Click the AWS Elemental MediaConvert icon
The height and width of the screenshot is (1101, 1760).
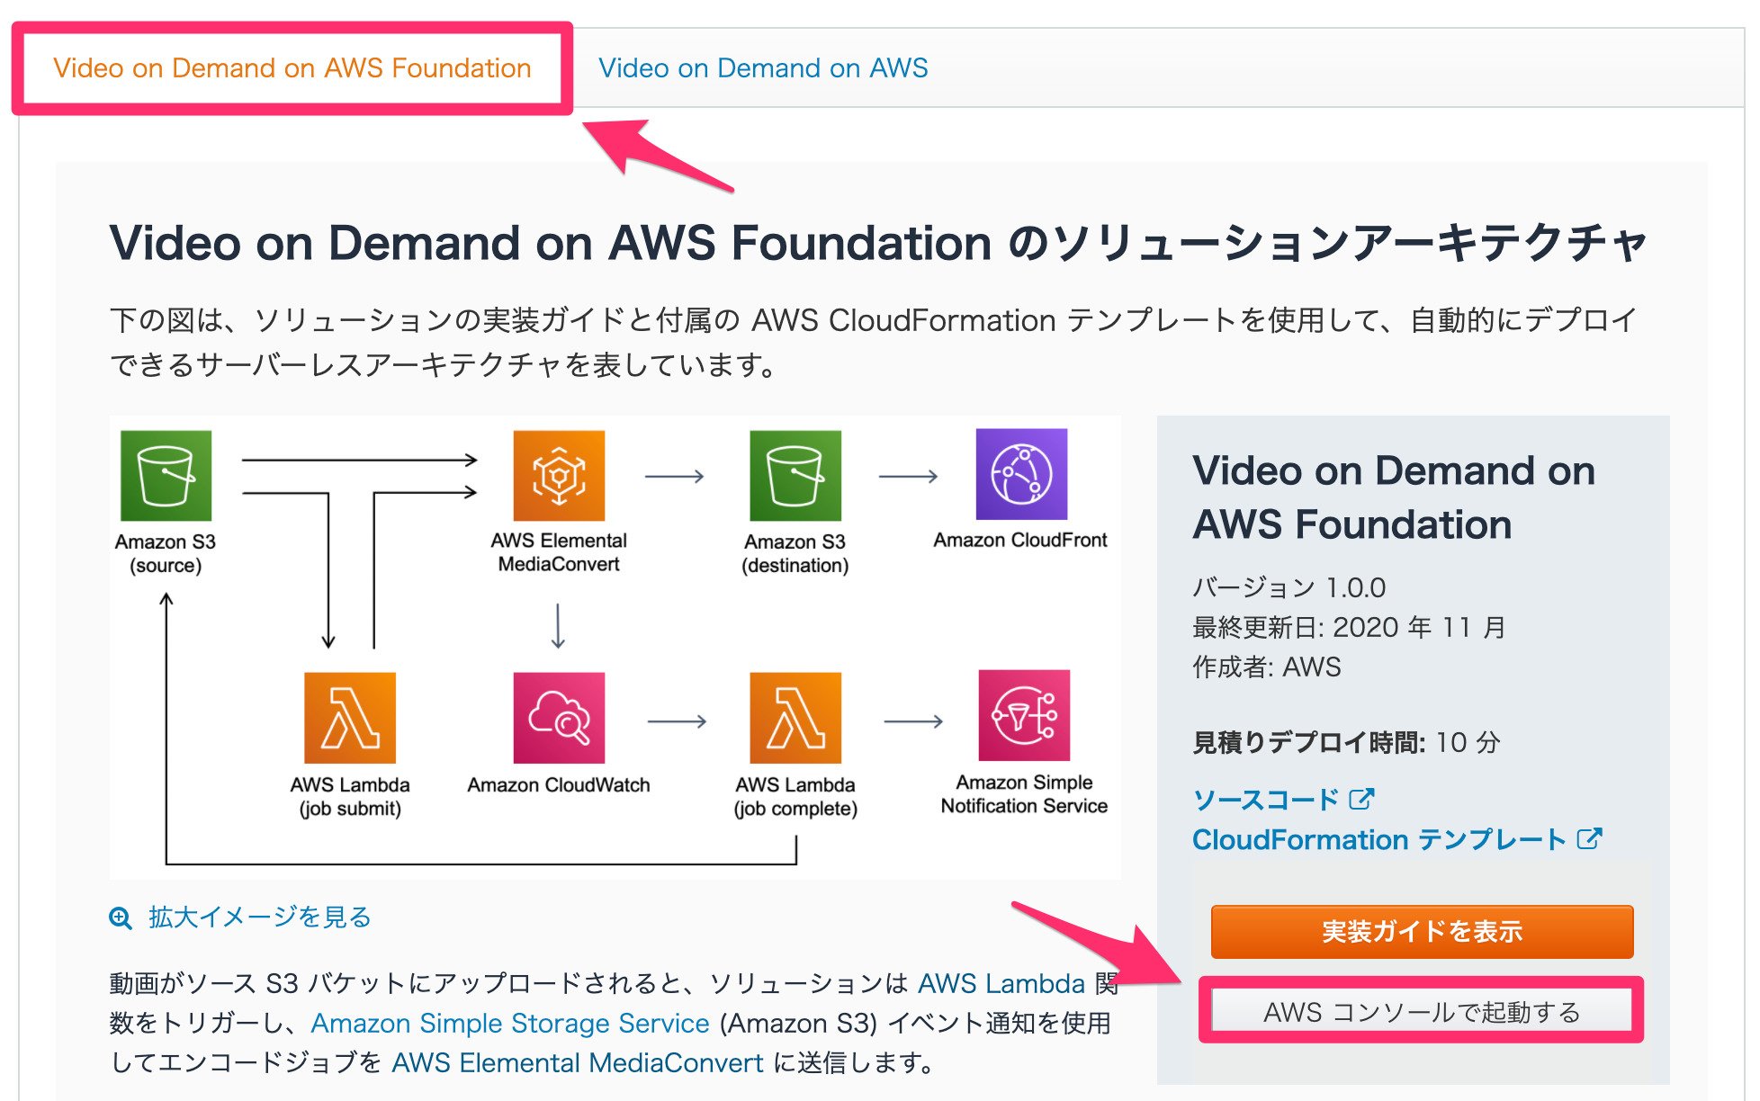559,475
